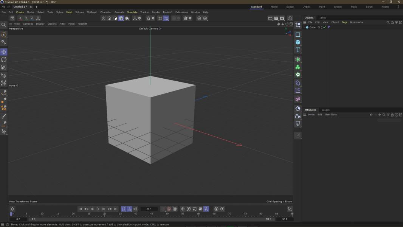Toggle Z axis lock
The width and height of the screenshot is (403, 227).
tap(32, 18)
